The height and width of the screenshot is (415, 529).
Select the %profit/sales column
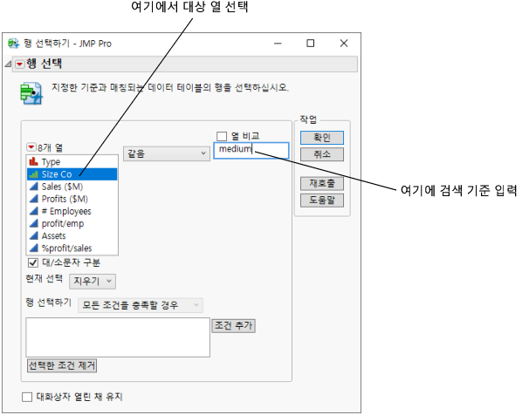click(72, 248)
